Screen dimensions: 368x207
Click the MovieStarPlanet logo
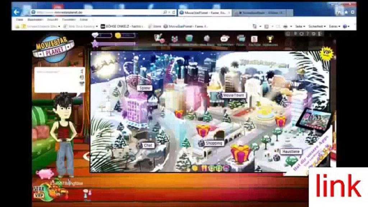pyautogui.click(x=54, y=49)
